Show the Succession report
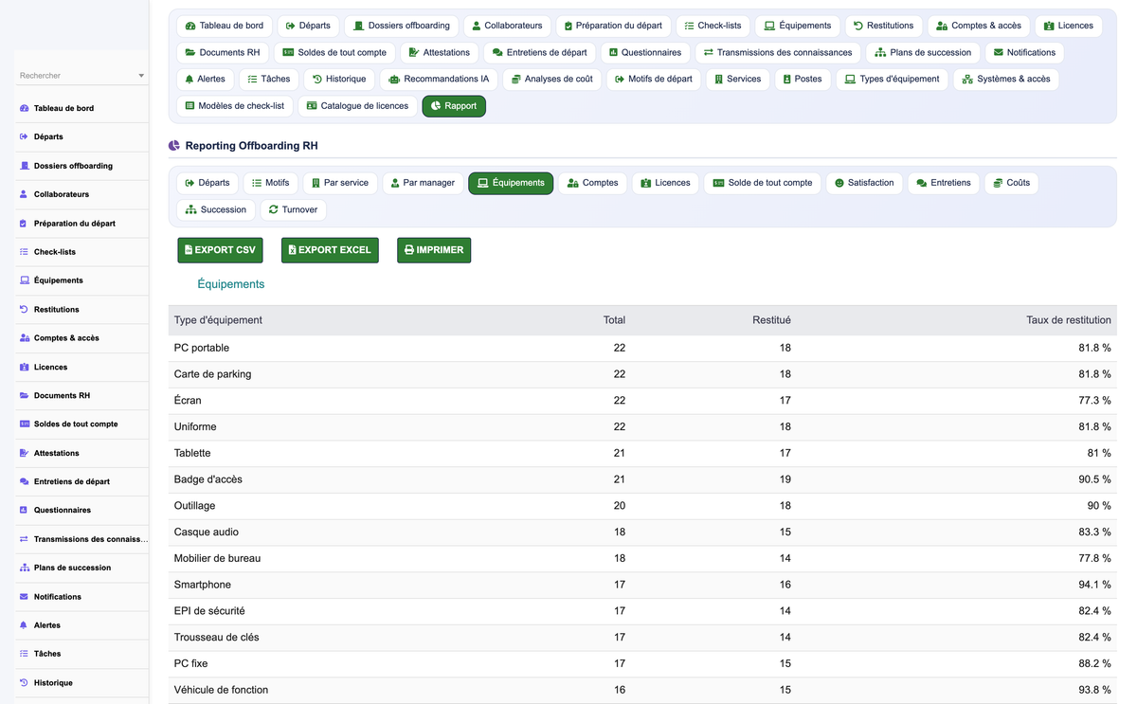1137x704 pixels. pyautogui.click(x=216, y=209)
